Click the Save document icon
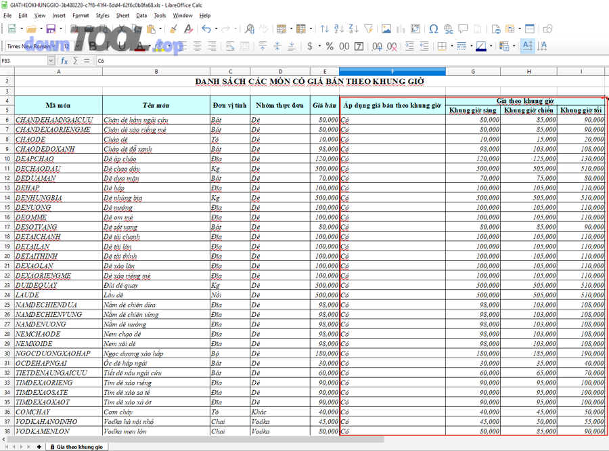The height and width of the screenshot is (451, 609). coord(51,28)
